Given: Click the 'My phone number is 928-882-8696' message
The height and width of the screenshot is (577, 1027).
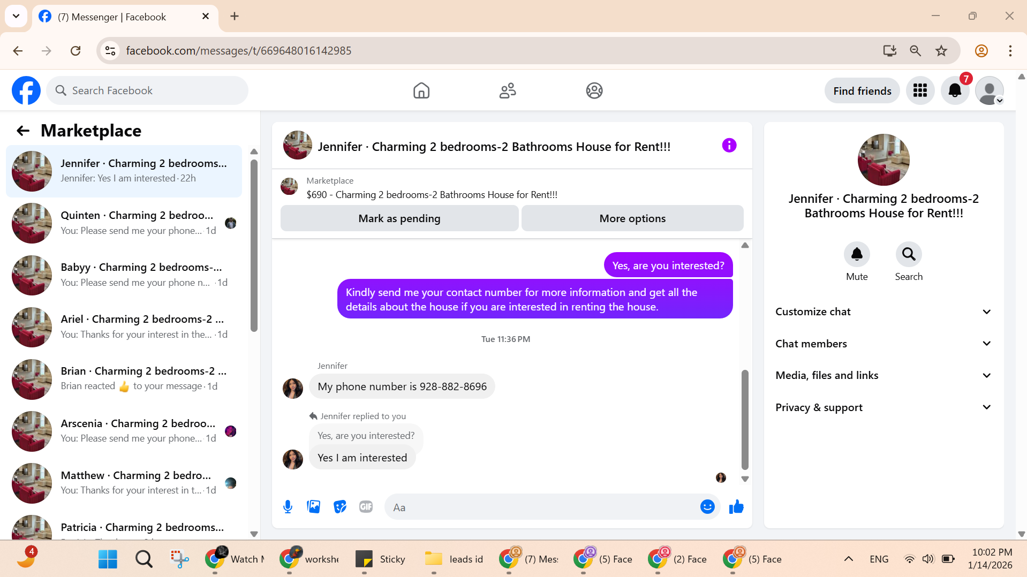Looking at the screenshot, I should point(402,386).
